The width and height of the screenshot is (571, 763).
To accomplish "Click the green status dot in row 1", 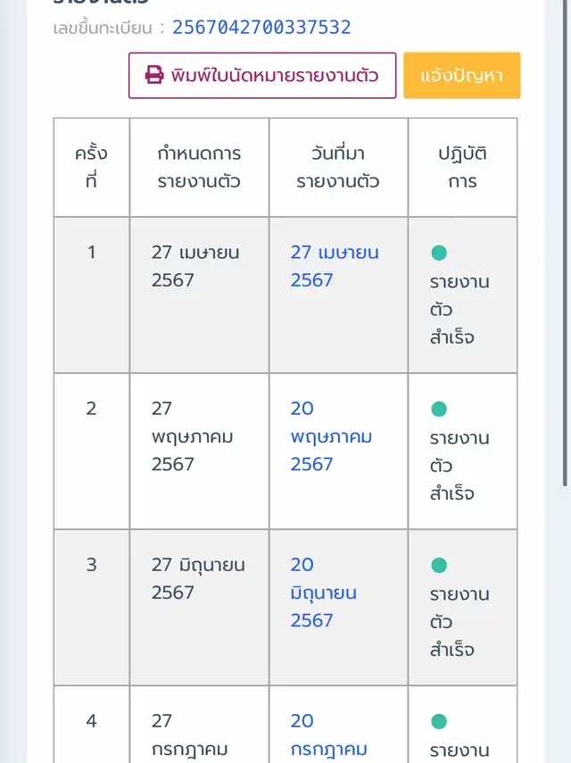I will point(439,253).
